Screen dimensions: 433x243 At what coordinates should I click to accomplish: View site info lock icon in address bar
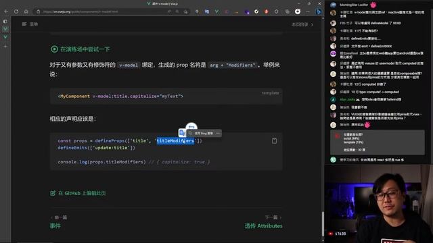click(x=39, y=11)
